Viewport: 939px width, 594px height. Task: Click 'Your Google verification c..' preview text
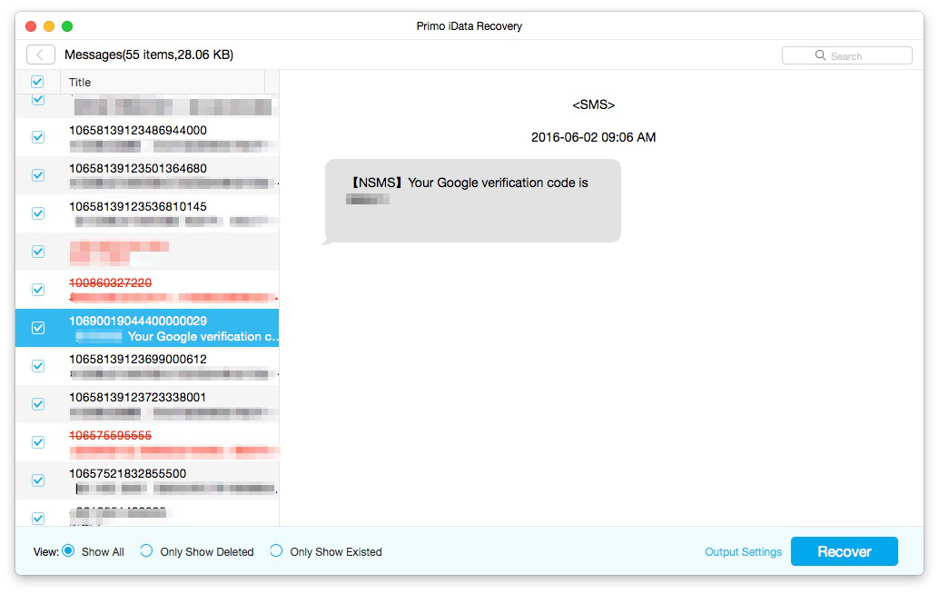click(x=203, y=337)
